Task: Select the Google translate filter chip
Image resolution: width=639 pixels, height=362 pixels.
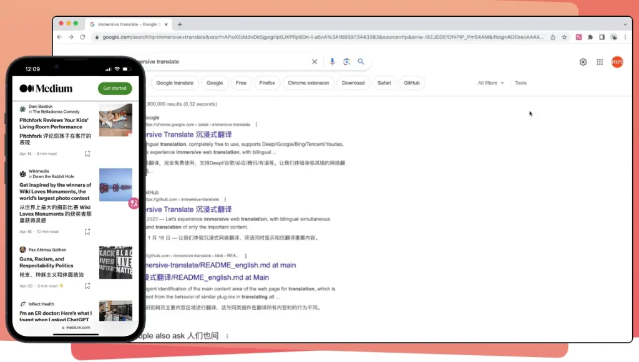Action: (175, 83)
